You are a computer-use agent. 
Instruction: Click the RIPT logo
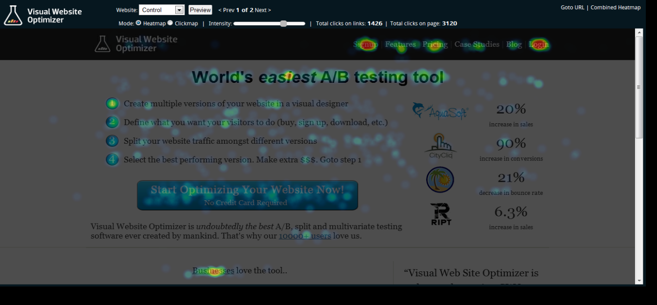441,214
